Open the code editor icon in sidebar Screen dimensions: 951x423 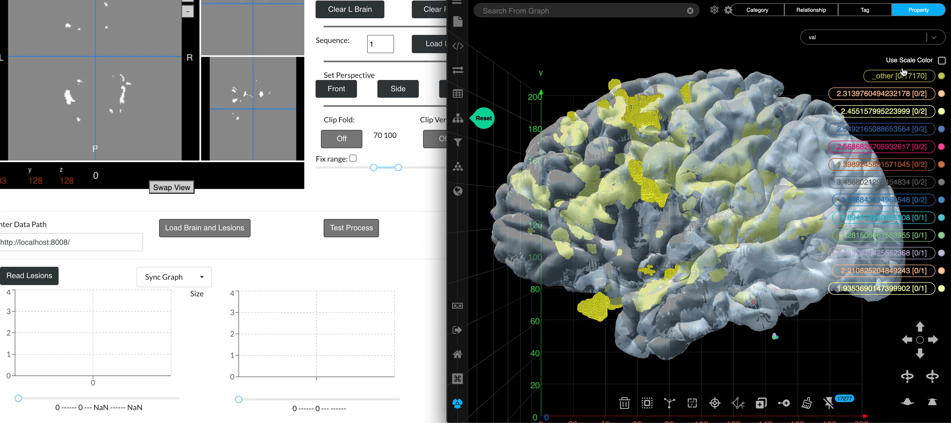(x=458, y=46)
